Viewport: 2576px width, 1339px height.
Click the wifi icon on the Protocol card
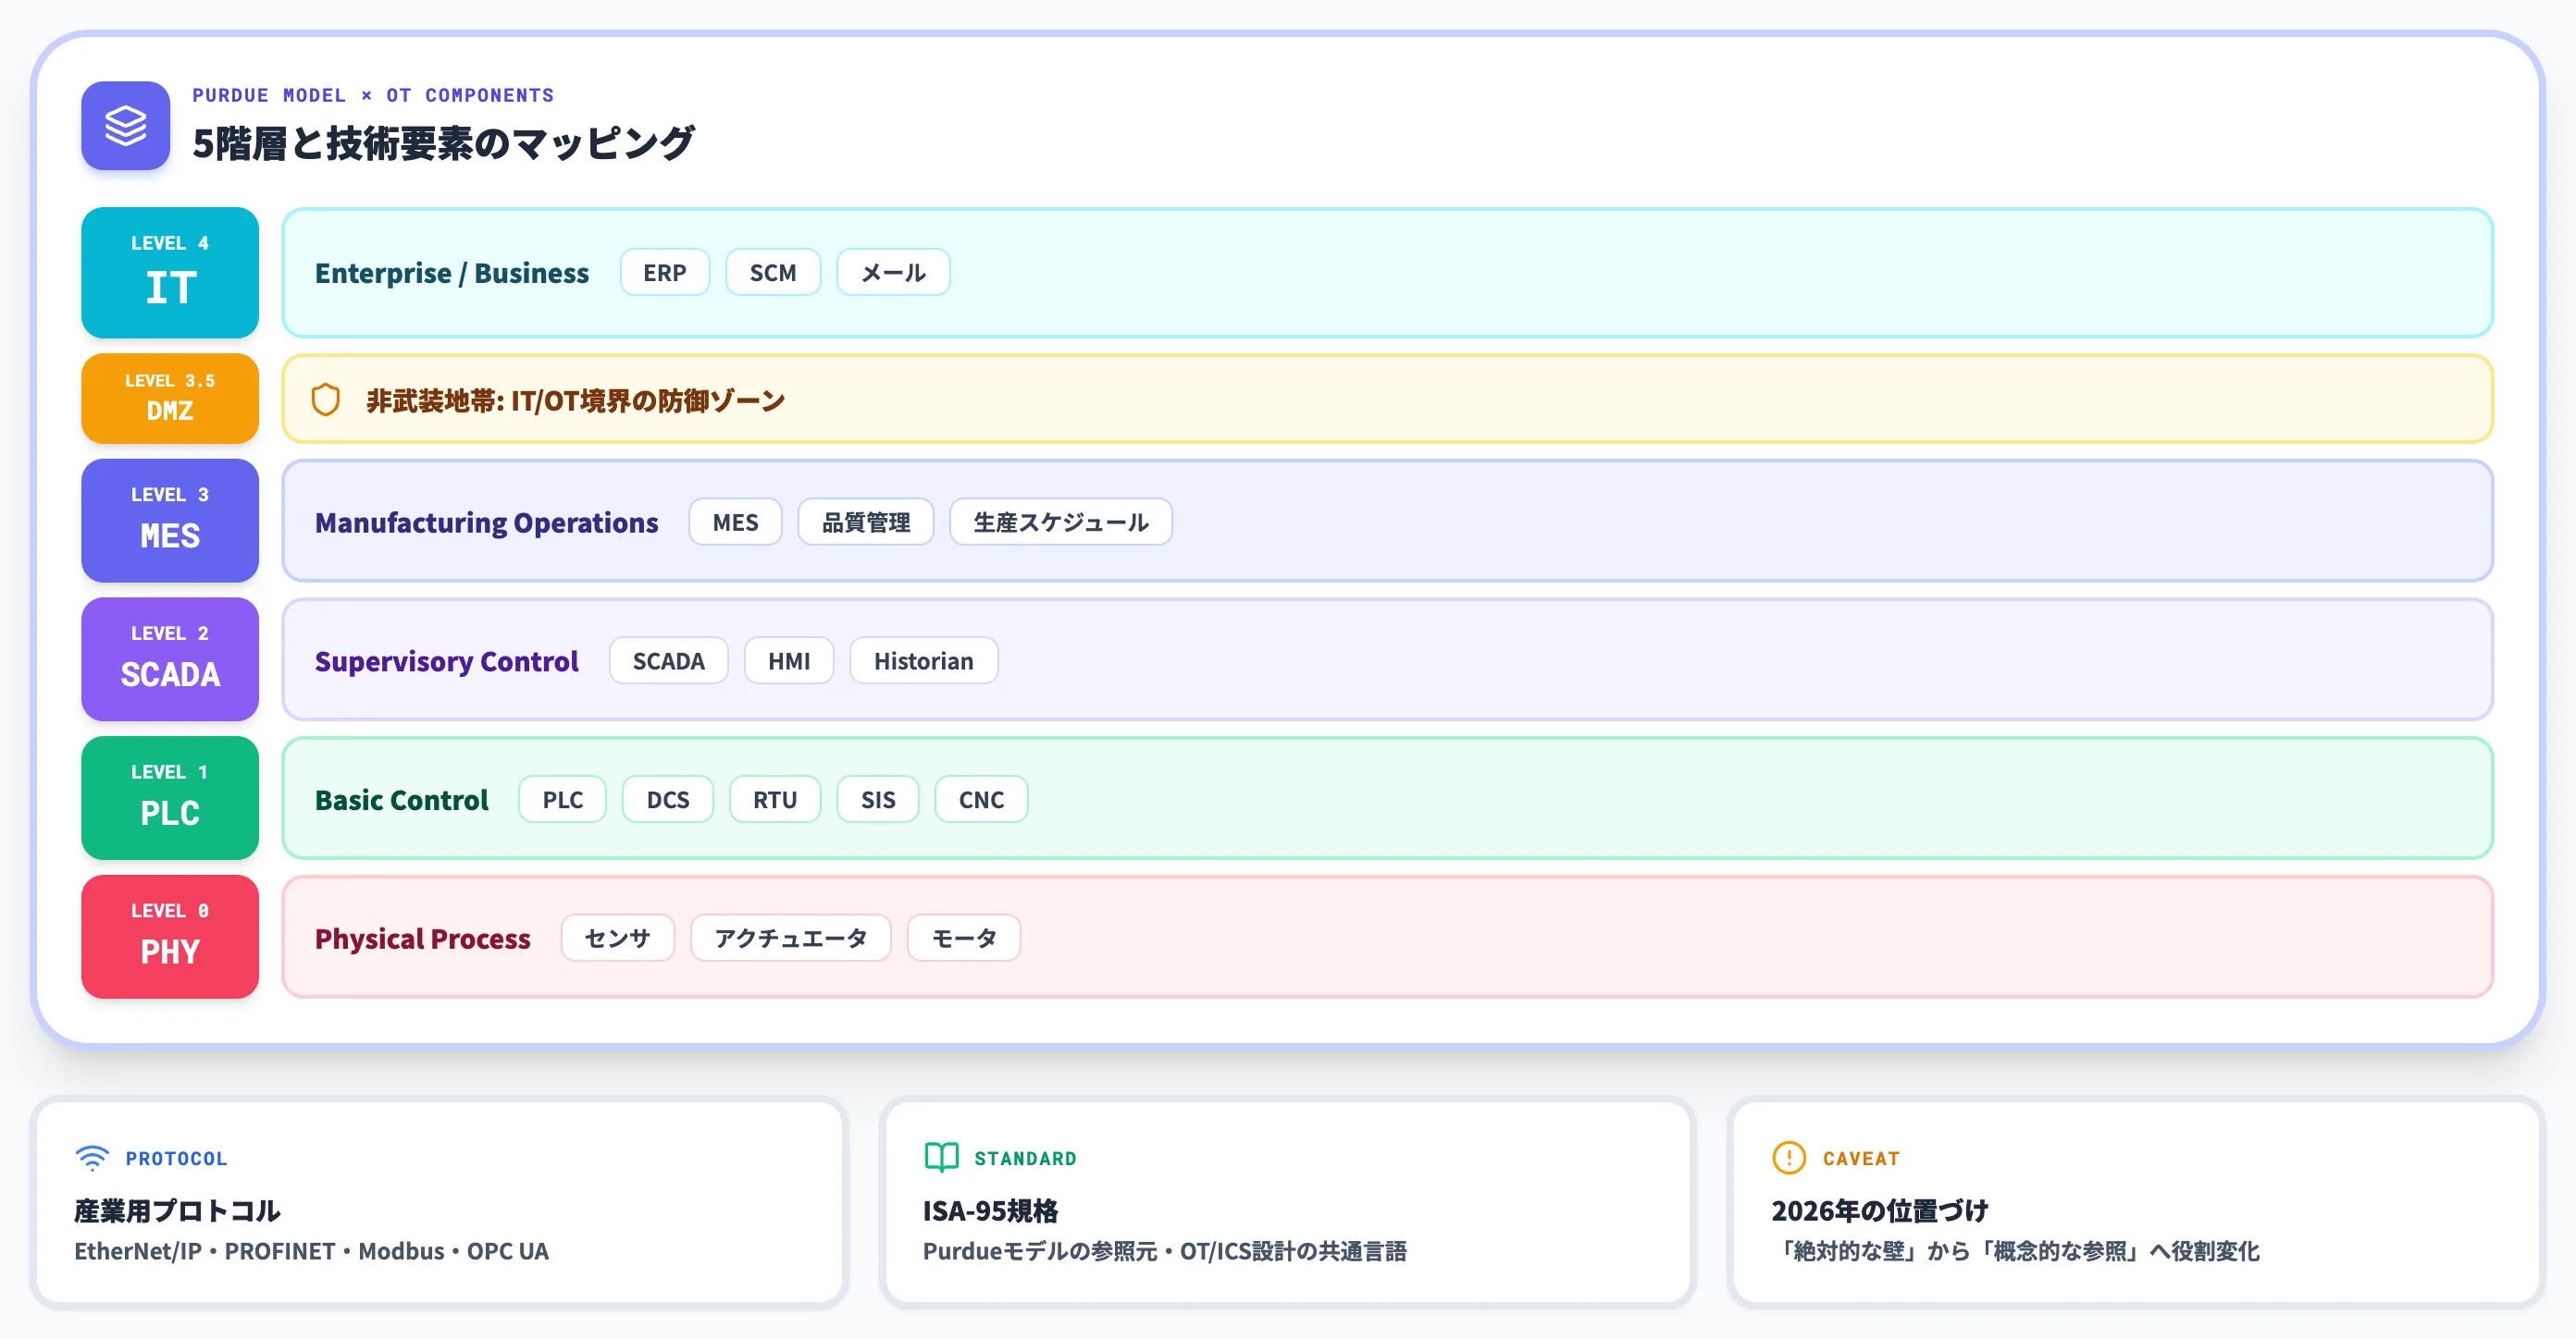point(92,1158)
